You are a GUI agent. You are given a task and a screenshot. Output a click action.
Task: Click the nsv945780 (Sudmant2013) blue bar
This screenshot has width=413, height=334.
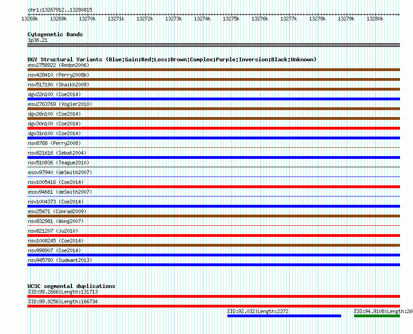213,265
